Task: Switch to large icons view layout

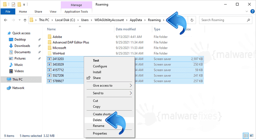Action: [251, 136]
